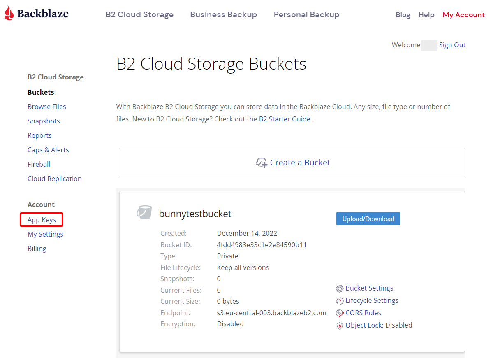Click the CORS Rules icon

point(340,313)
